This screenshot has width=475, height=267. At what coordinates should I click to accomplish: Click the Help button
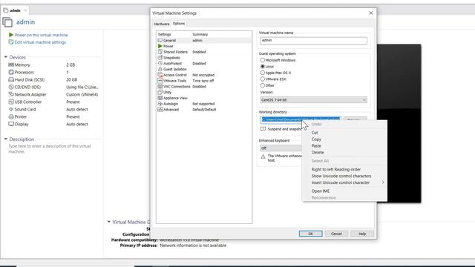click(x=362, y=234)
